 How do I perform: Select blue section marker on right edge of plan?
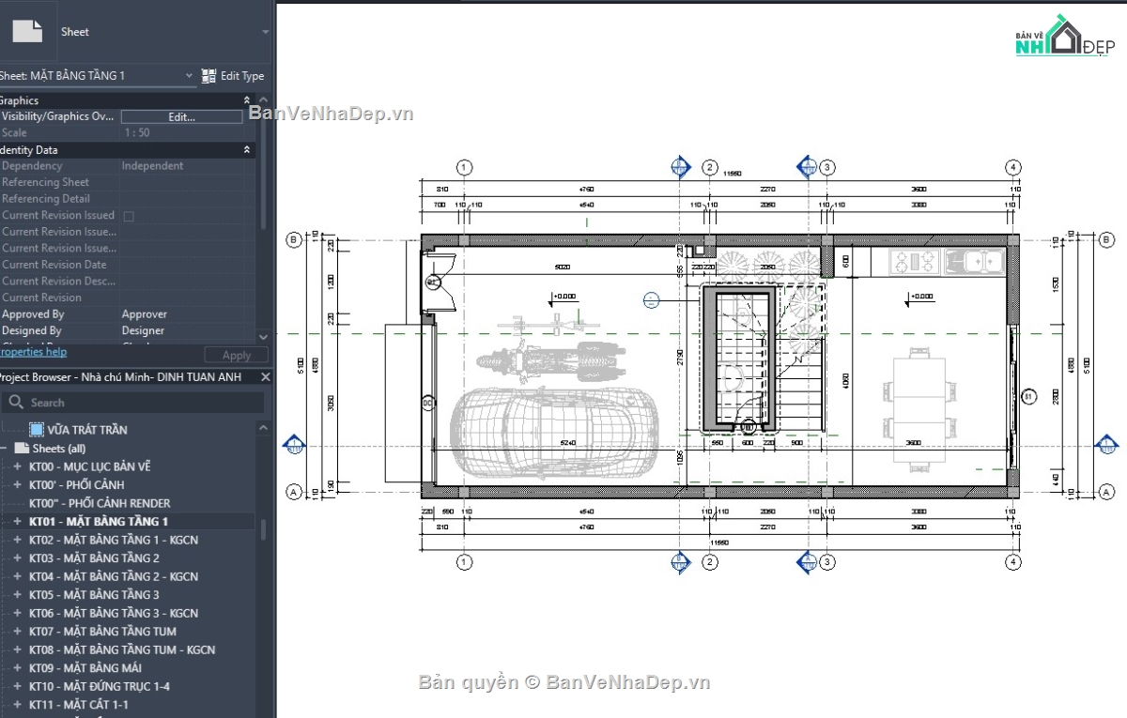click(1108, 446)
